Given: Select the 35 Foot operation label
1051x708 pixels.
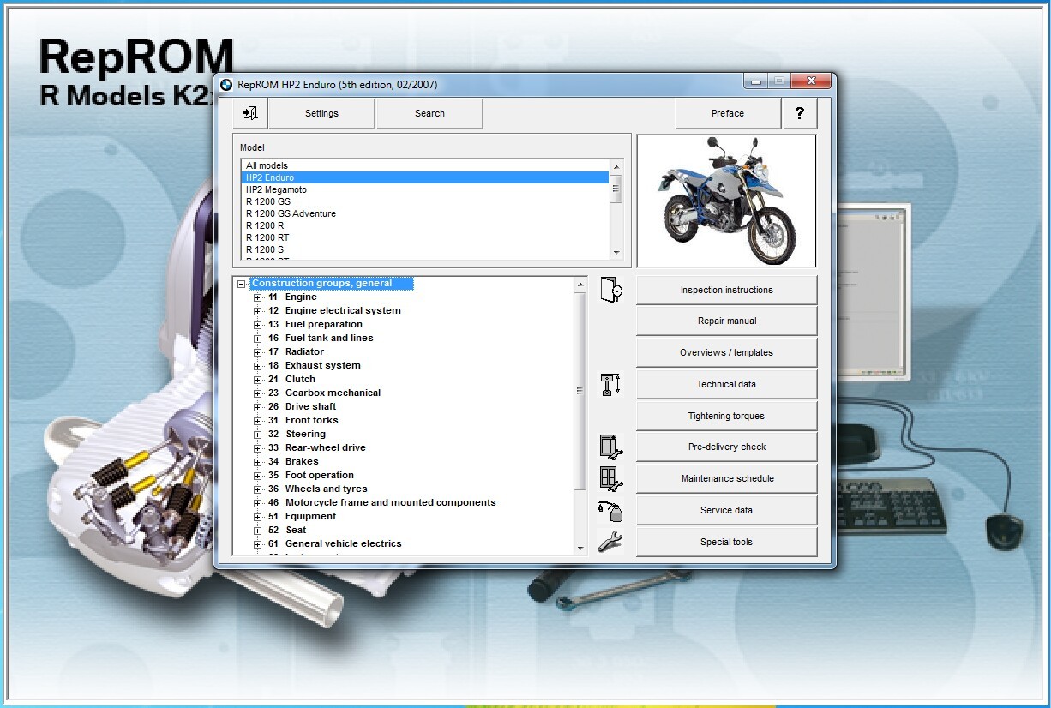Looking at the screenshot, I should (x=310, y=475).
